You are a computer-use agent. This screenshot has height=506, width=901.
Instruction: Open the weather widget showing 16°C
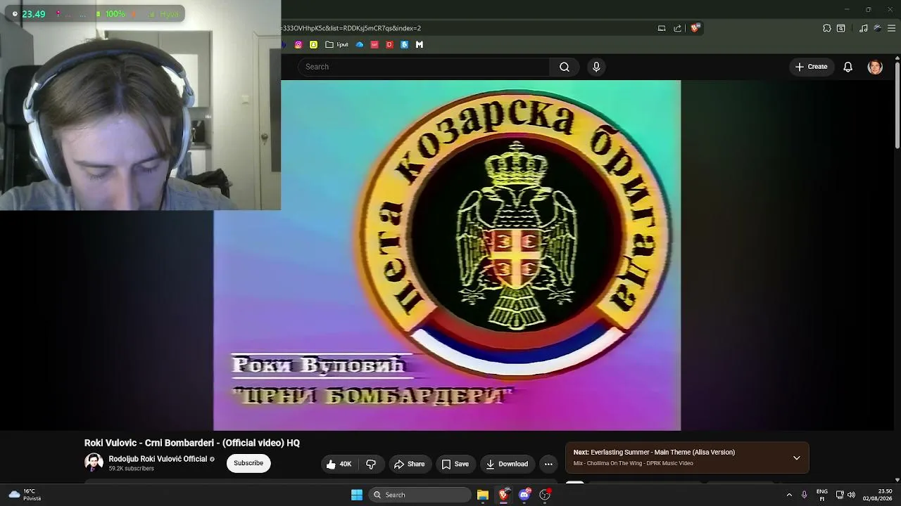(x=25, y=495)
